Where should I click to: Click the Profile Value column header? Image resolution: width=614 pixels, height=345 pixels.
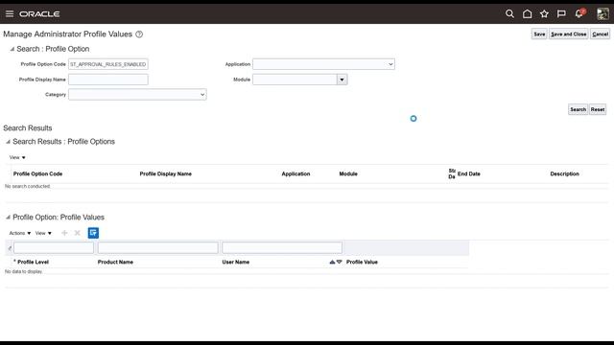[x=362, y=262]
